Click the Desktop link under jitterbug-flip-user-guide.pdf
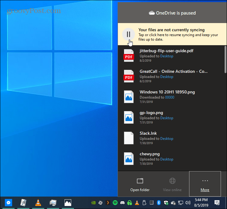The image size is (227, 209). 167,56
